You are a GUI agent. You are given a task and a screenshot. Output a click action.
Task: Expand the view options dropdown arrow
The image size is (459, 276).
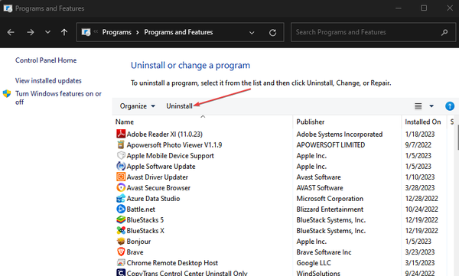coord(431,106)
